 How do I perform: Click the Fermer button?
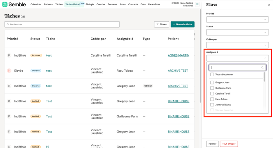212,144
